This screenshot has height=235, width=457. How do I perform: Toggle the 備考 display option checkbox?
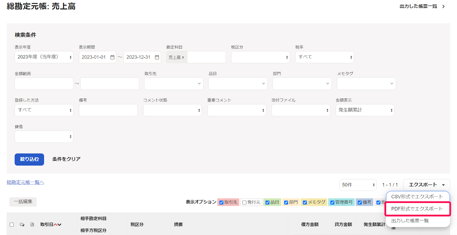(360, 202)
